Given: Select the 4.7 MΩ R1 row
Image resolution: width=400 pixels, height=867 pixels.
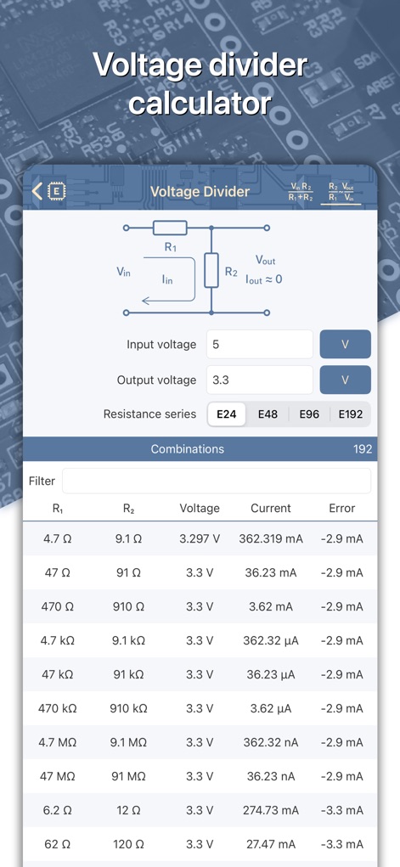Looking at the screenshot, I should click(200, 742).
